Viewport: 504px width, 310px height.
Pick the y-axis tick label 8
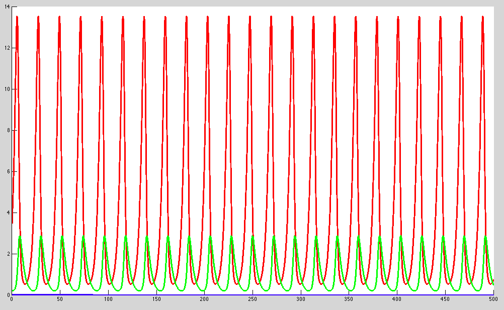[x=7, y=131]
